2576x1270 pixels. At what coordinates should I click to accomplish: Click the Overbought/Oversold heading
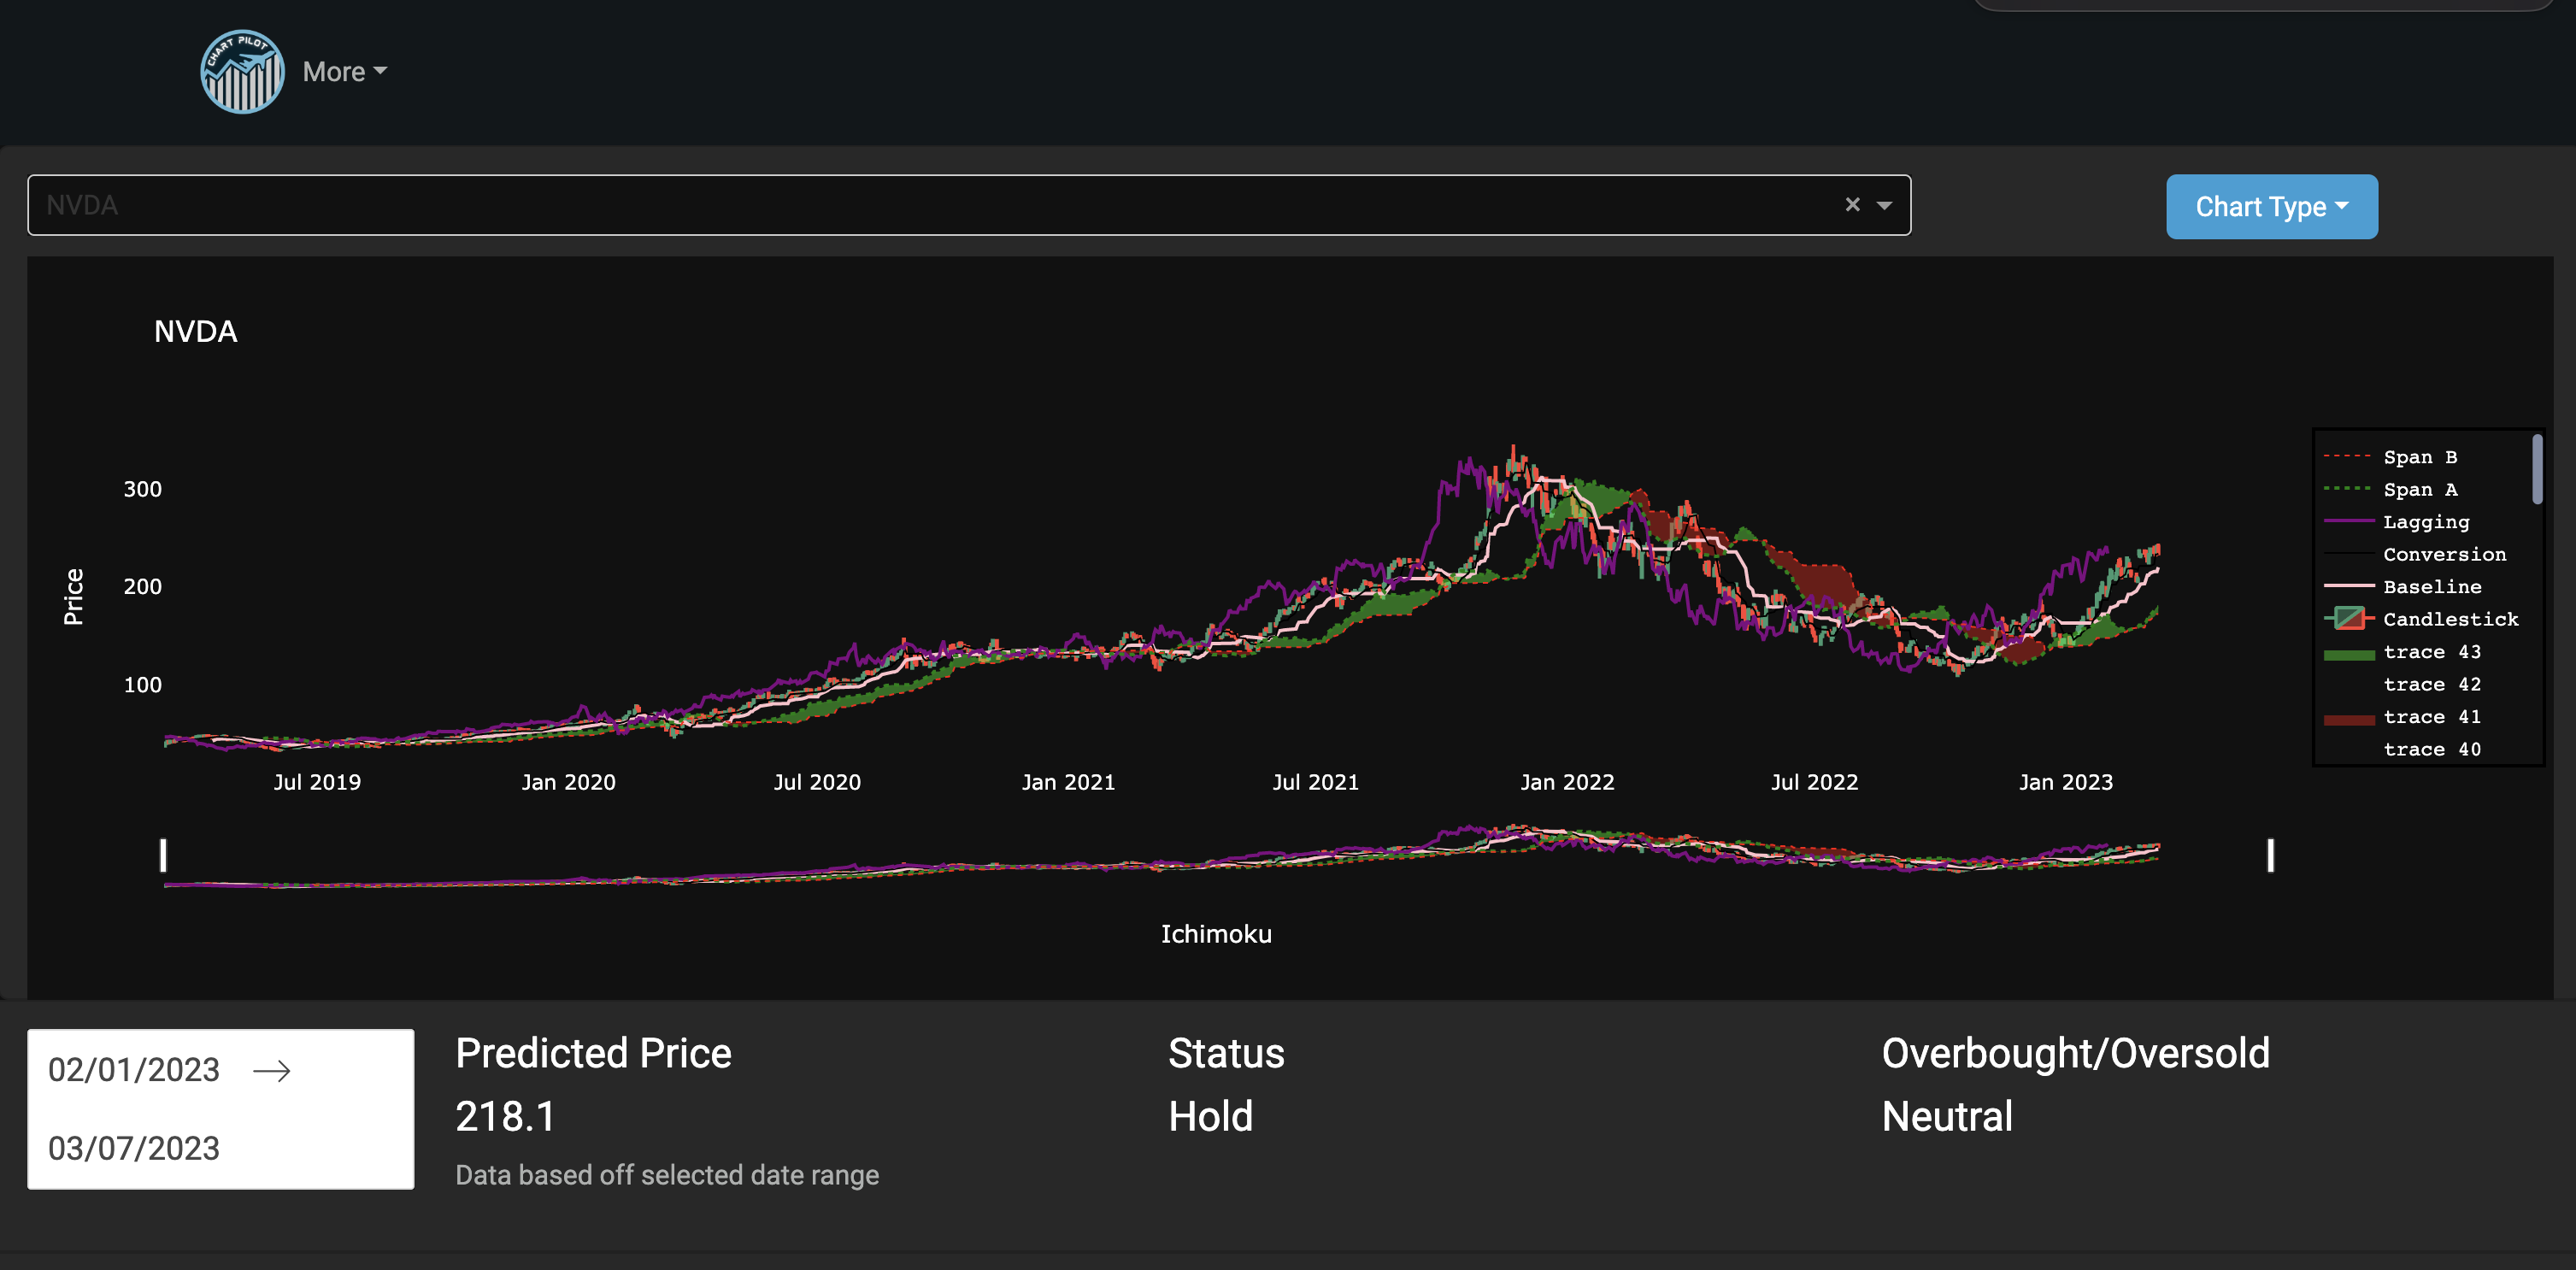click(x=2076, y=1053)
